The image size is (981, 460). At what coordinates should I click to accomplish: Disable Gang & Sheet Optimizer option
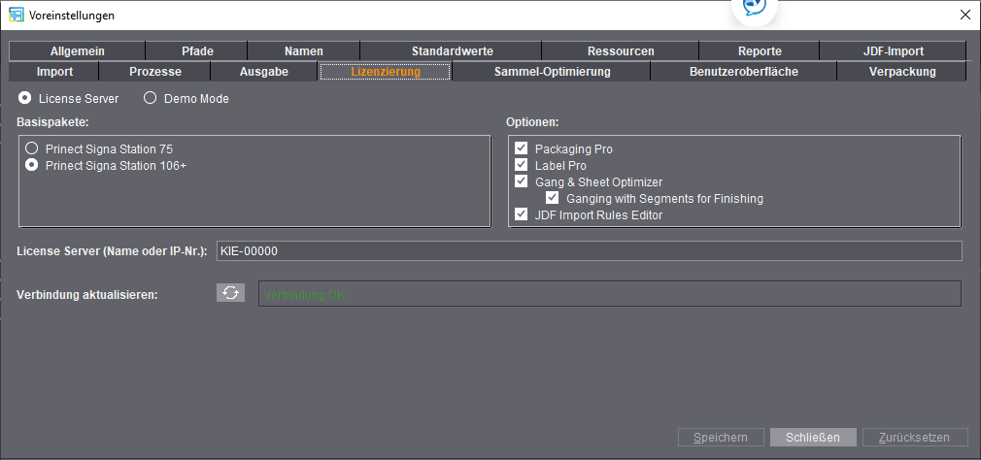click(522, 181)
